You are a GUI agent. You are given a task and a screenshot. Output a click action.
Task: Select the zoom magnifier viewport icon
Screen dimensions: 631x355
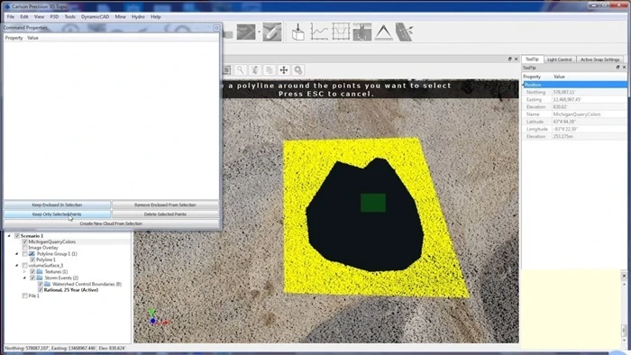[241, 70]
